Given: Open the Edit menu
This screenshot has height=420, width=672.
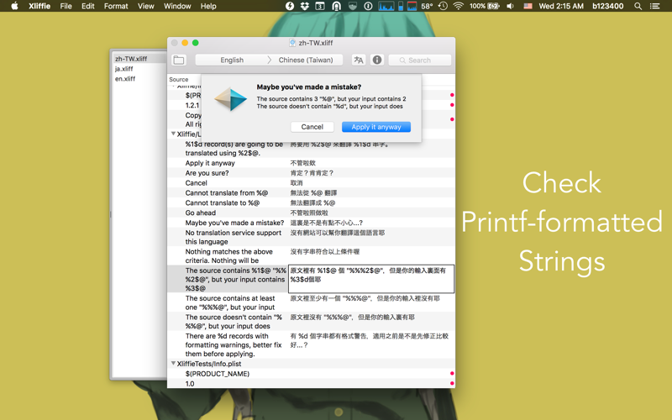Looking at the screenshot, I should [88, 6].
